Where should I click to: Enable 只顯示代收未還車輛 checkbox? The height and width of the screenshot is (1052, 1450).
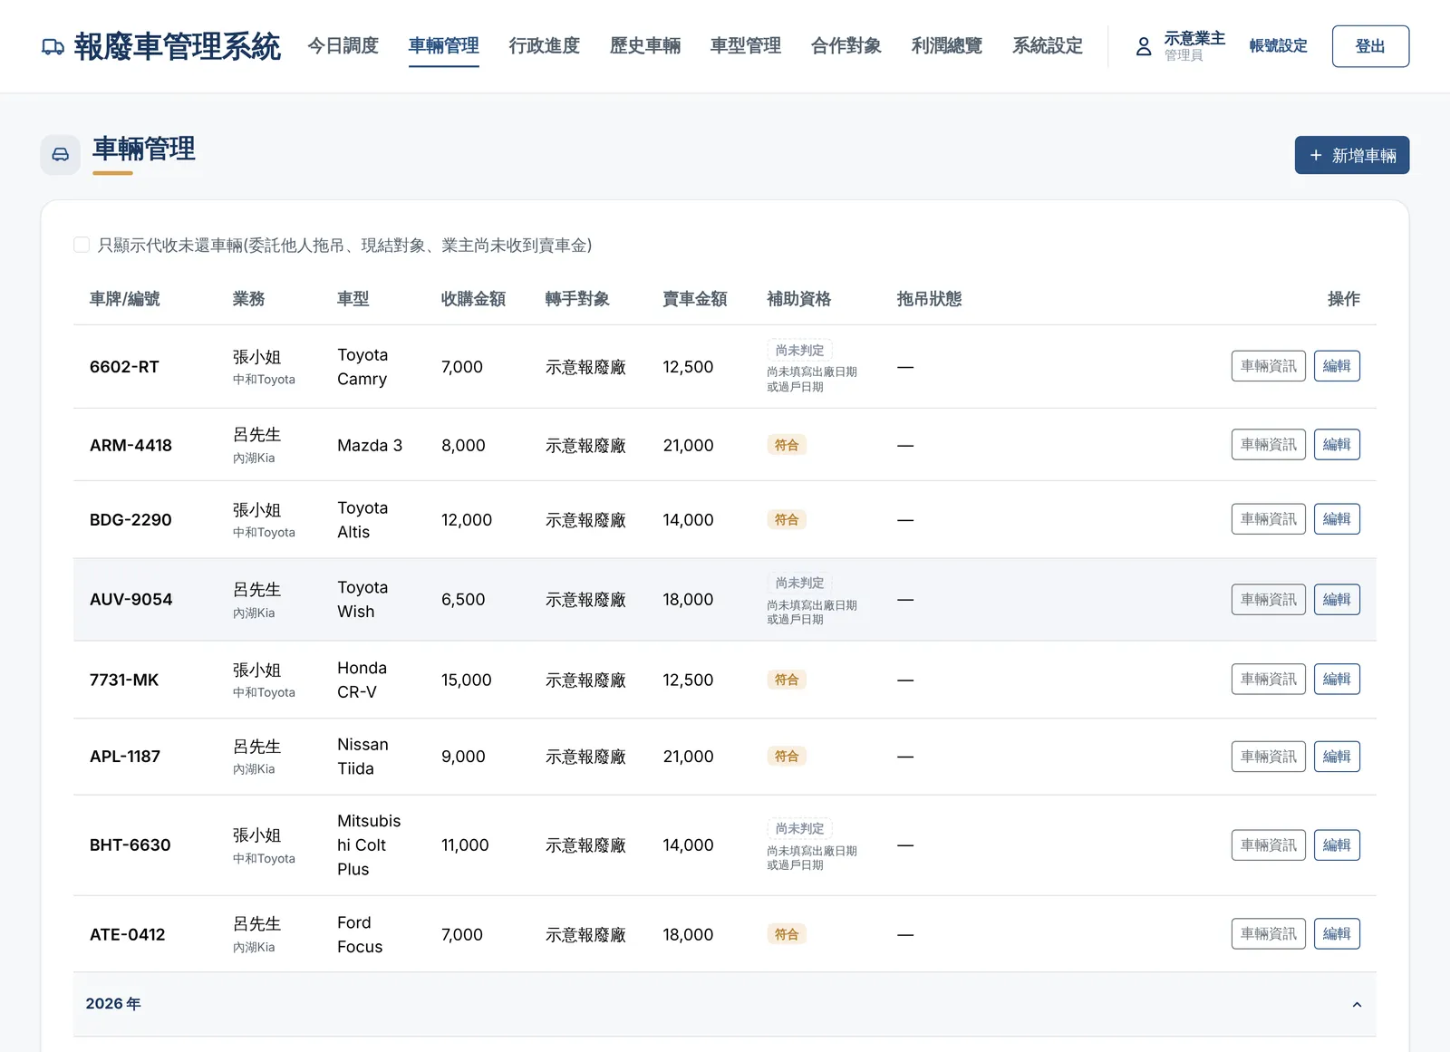[x=82, y=245]
